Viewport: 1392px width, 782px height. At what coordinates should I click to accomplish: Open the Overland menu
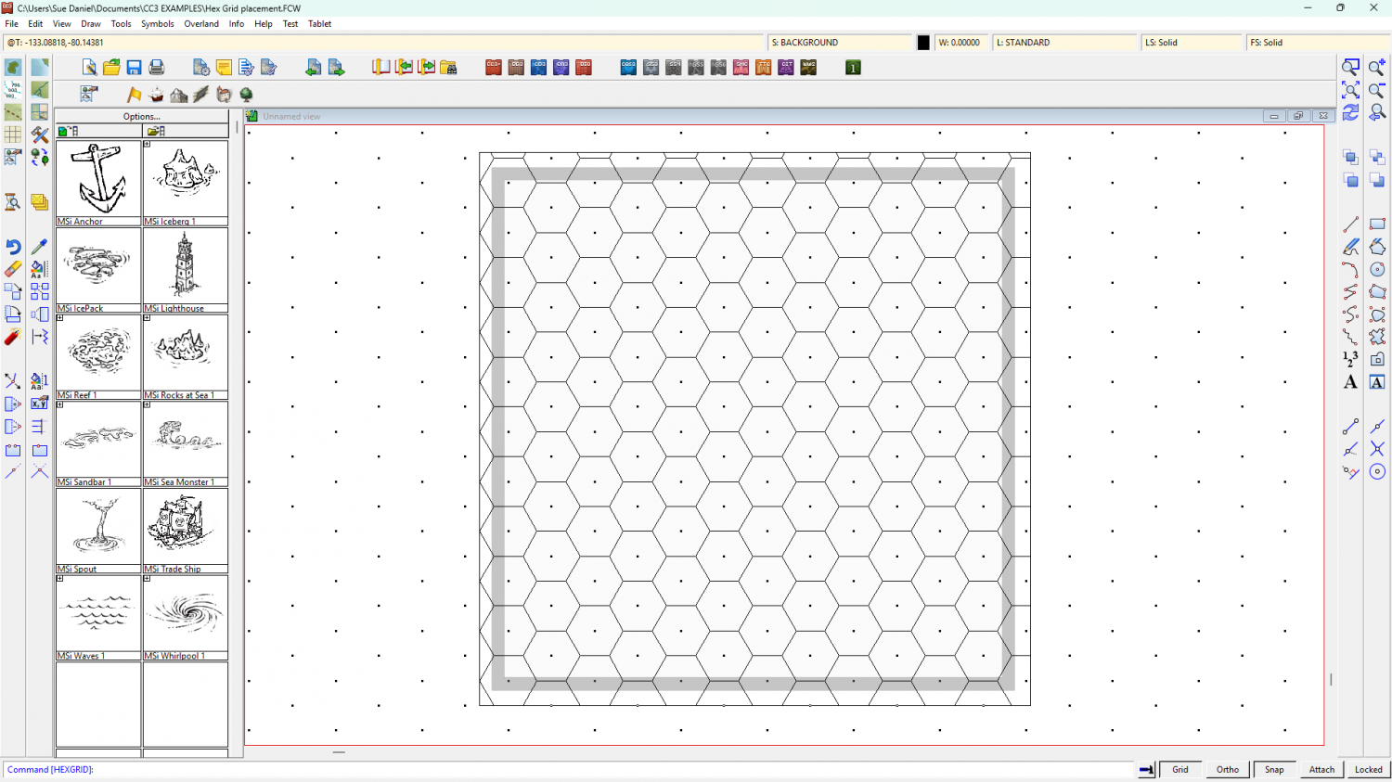[201, 24]
